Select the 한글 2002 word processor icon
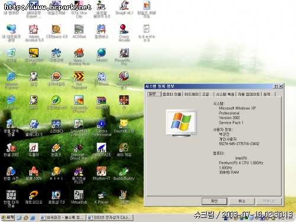296x222 pixels. tap(11, 150)
